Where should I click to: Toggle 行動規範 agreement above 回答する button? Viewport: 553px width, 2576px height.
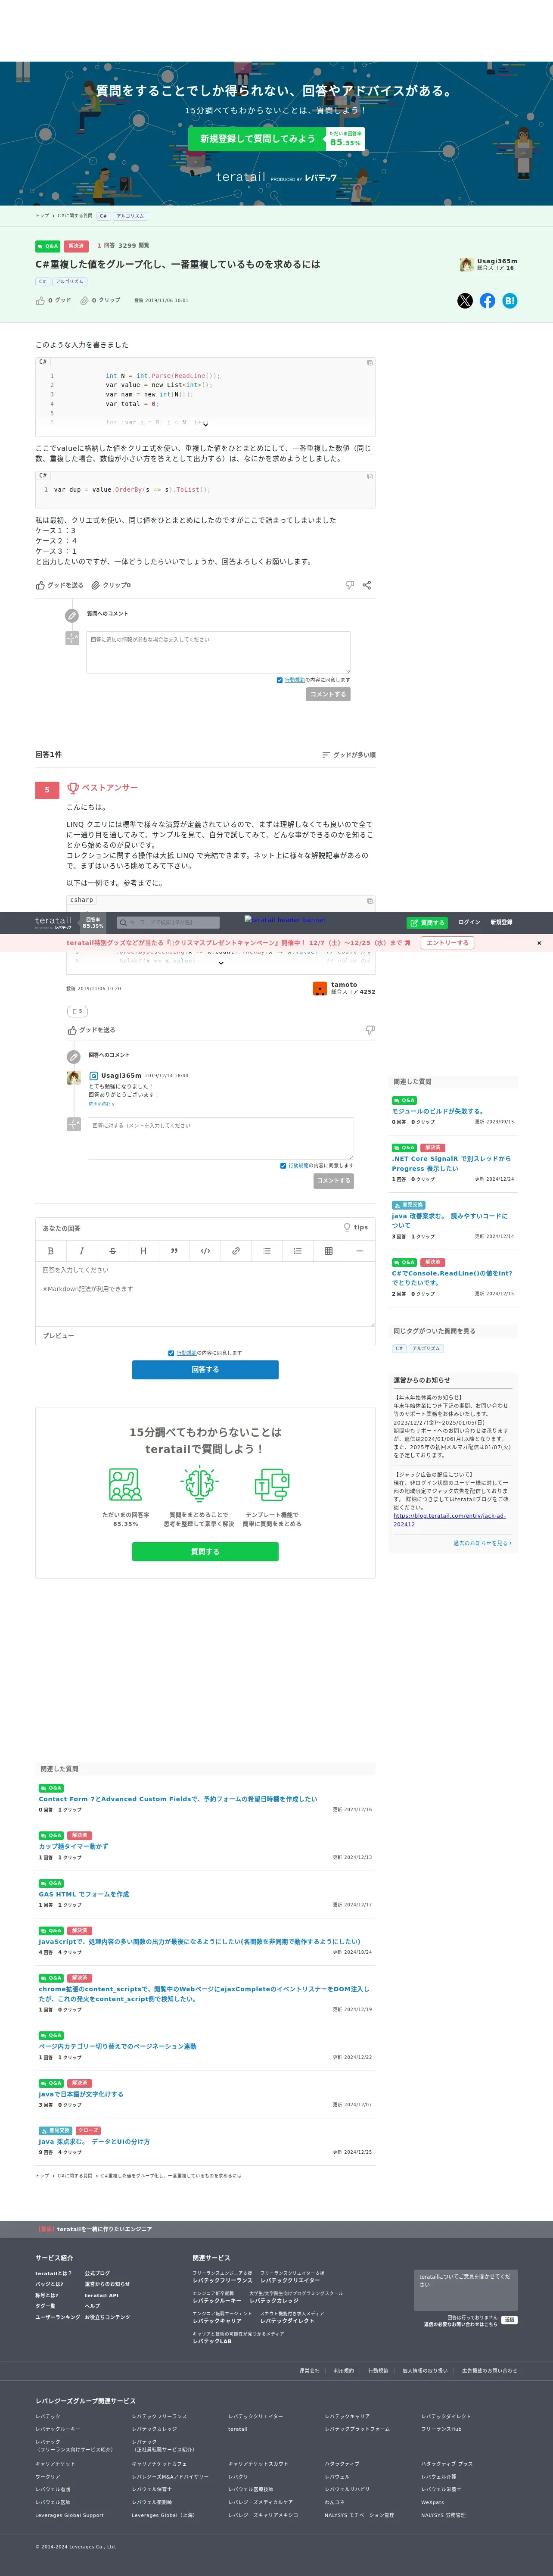pos(171,1353)
